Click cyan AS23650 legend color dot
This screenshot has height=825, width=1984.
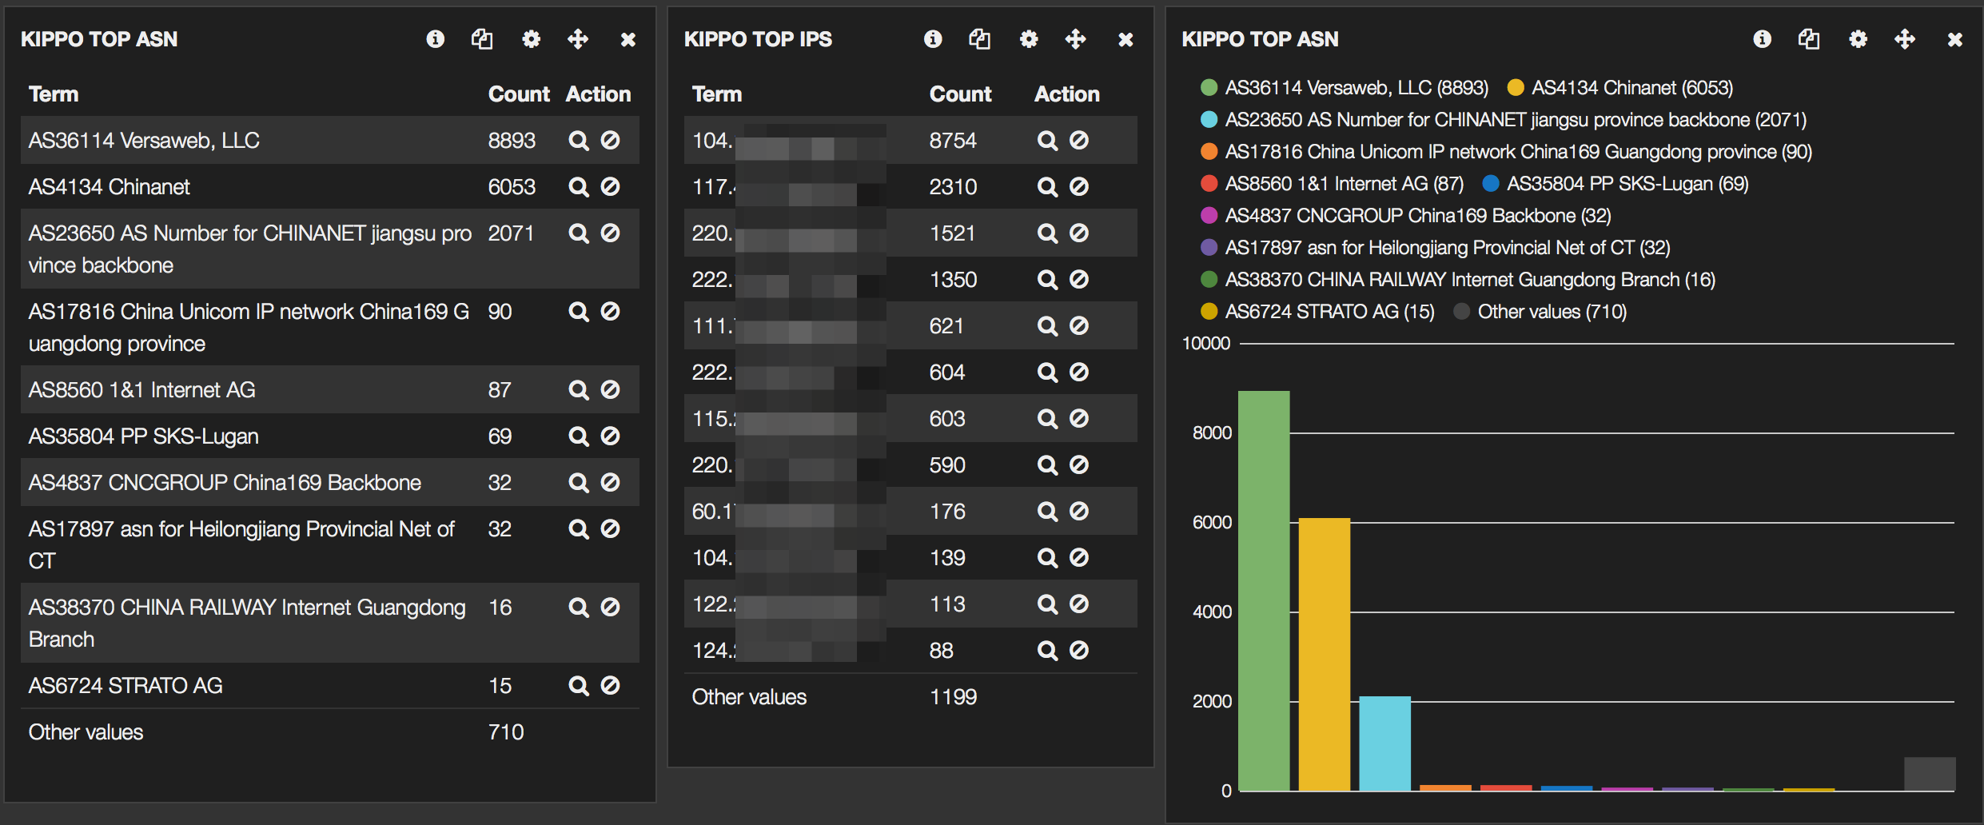point(1209,120)
